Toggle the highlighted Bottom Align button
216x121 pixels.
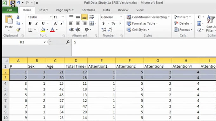tap(84, 17)
